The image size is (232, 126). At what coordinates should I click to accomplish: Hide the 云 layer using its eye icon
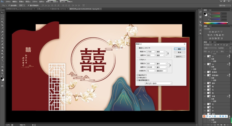[x=205, y=107]
